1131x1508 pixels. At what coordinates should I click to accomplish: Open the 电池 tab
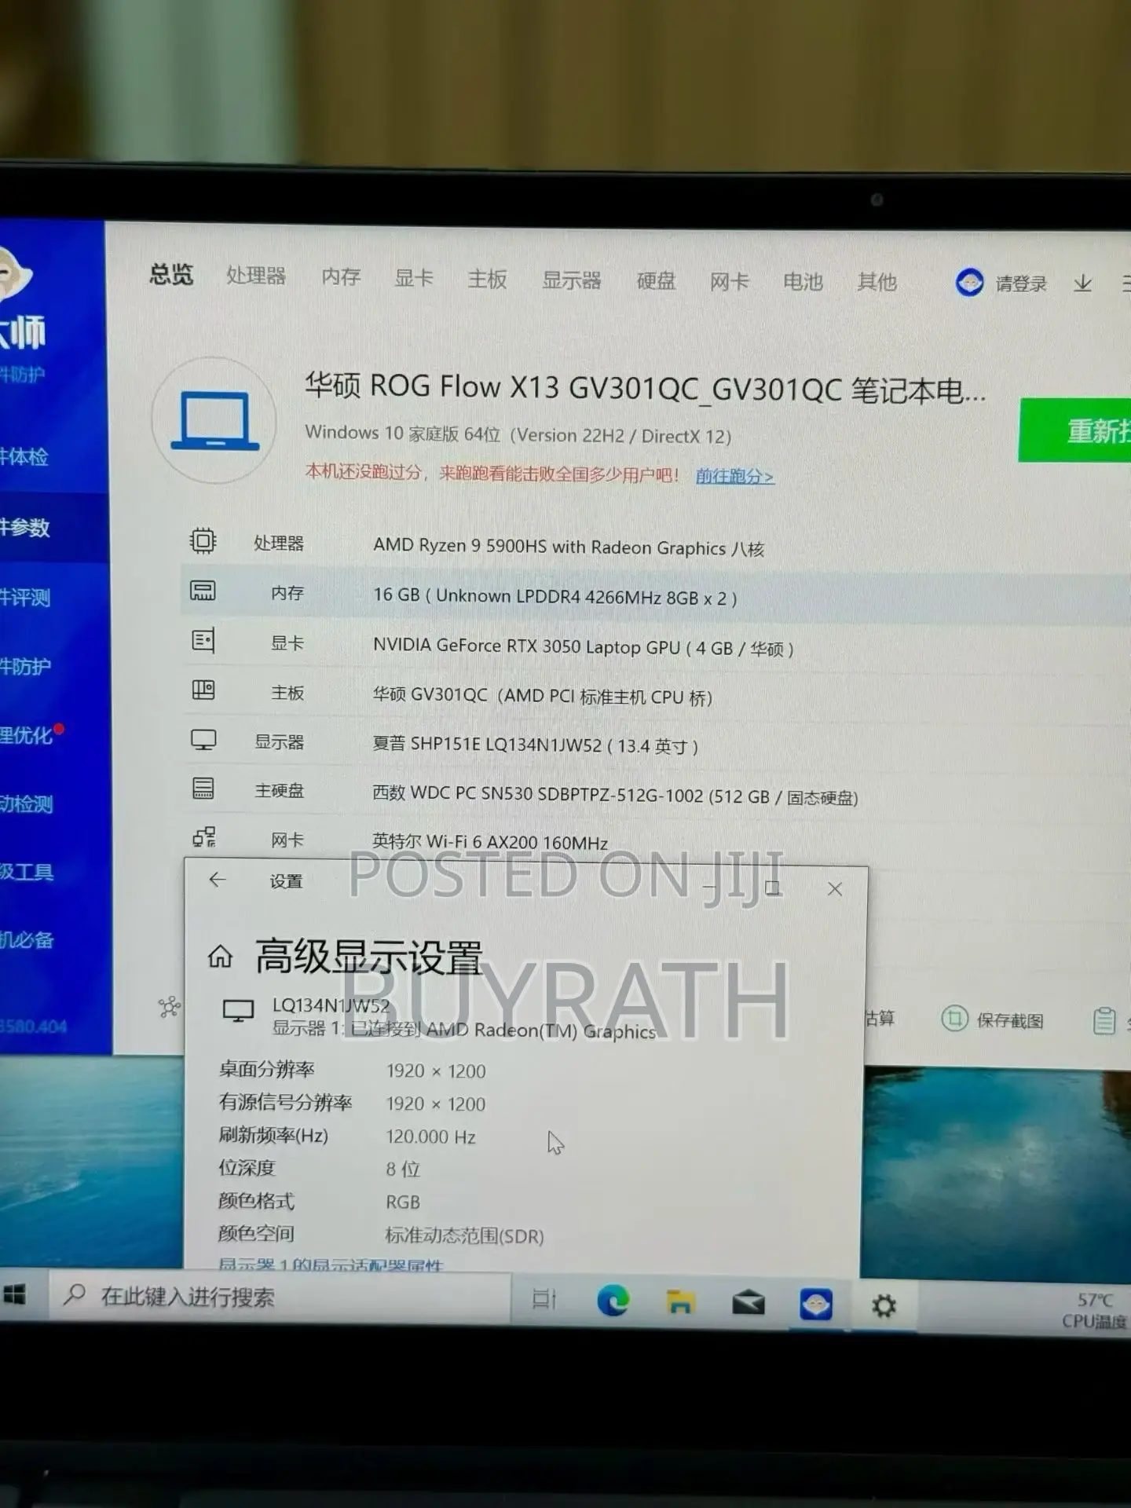tap(803, 281)
